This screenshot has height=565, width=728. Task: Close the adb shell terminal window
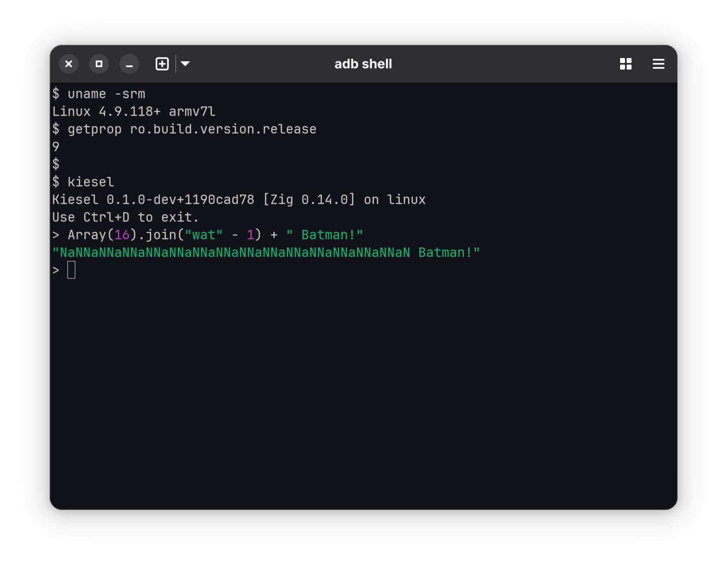[x=69, y=64]
